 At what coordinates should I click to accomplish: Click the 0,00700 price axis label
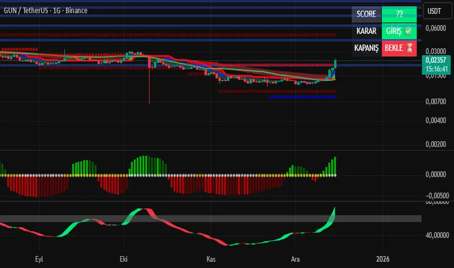point(435,101)
